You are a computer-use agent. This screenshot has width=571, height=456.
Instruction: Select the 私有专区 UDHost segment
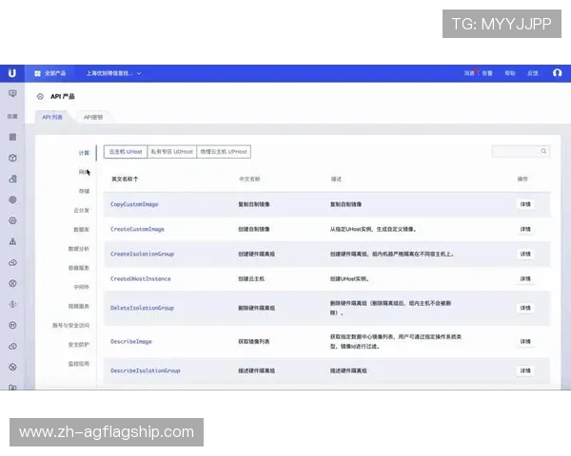pos(172,152)
